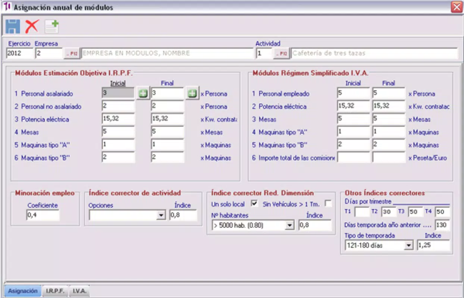Click green plus beside Personal asalariado Final
This screenshot has height=298, width=464.
click(x=192, y=94)
